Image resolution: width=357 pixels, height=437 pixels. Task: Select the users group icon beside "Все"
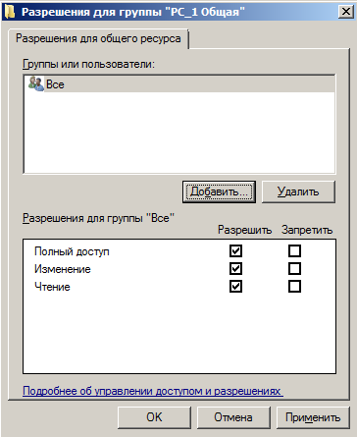tap(35, 83)
